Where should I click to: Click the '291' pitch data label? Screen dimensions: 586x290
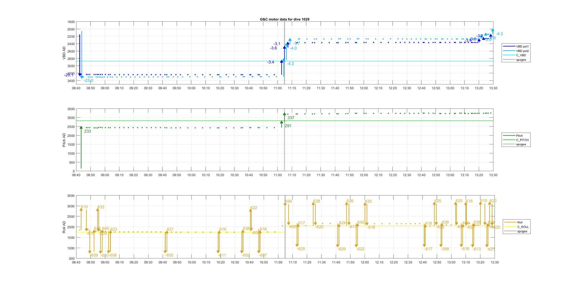point(288,126)
